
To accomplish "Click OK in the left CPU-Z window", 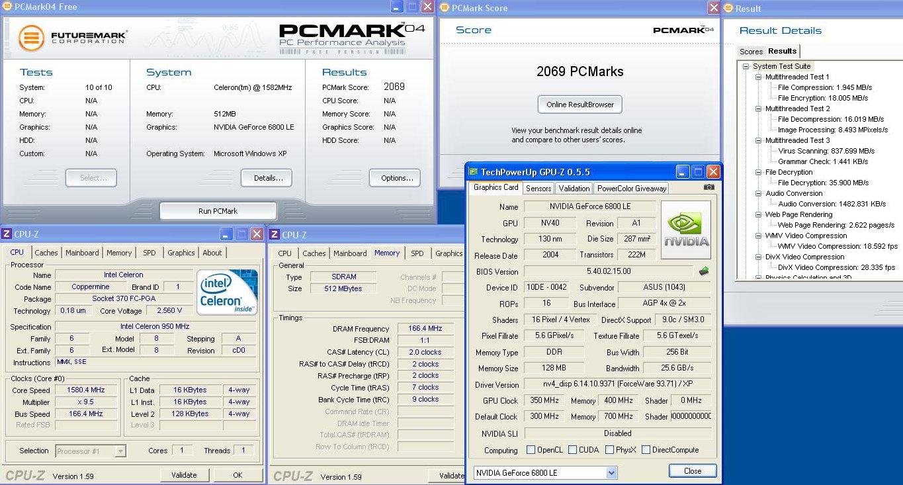I will coord(237,475).
